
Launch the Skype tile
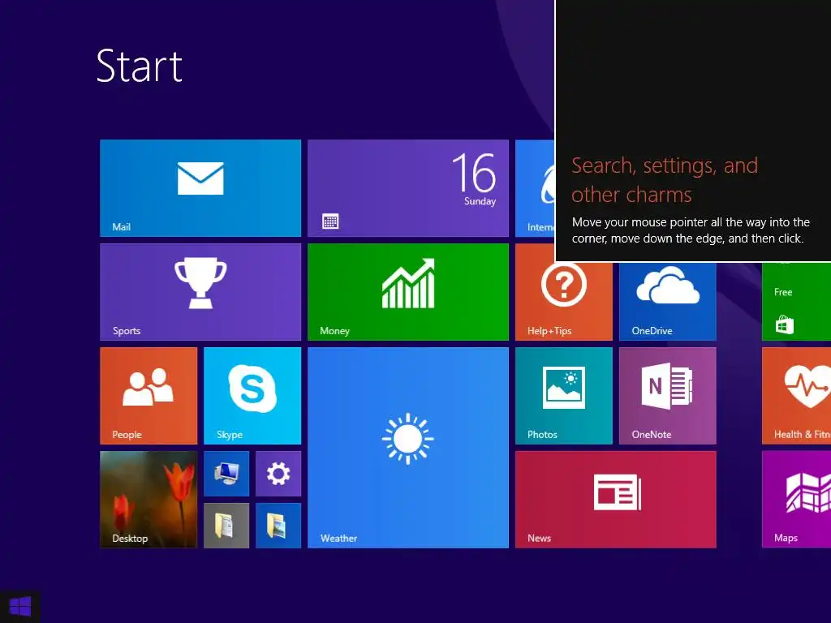pos(252,396)
